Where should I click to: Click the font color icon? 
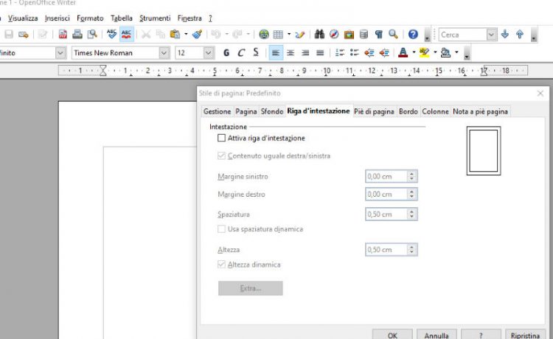click(x=403, y=53)
